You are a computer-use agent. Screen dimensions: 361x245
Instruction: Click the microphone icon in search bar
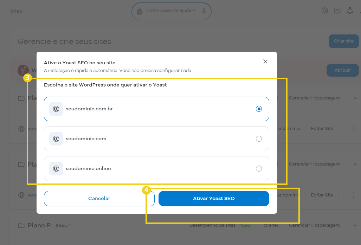(x=204, y=11)
